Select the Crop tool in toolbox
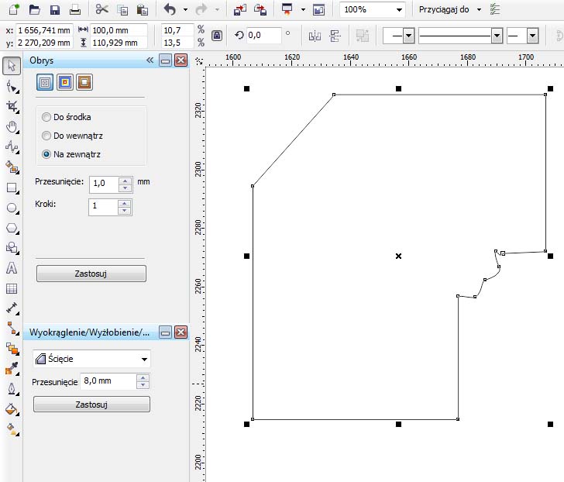The height and width of the screenshot is (482, 564). tap(12, 105)
